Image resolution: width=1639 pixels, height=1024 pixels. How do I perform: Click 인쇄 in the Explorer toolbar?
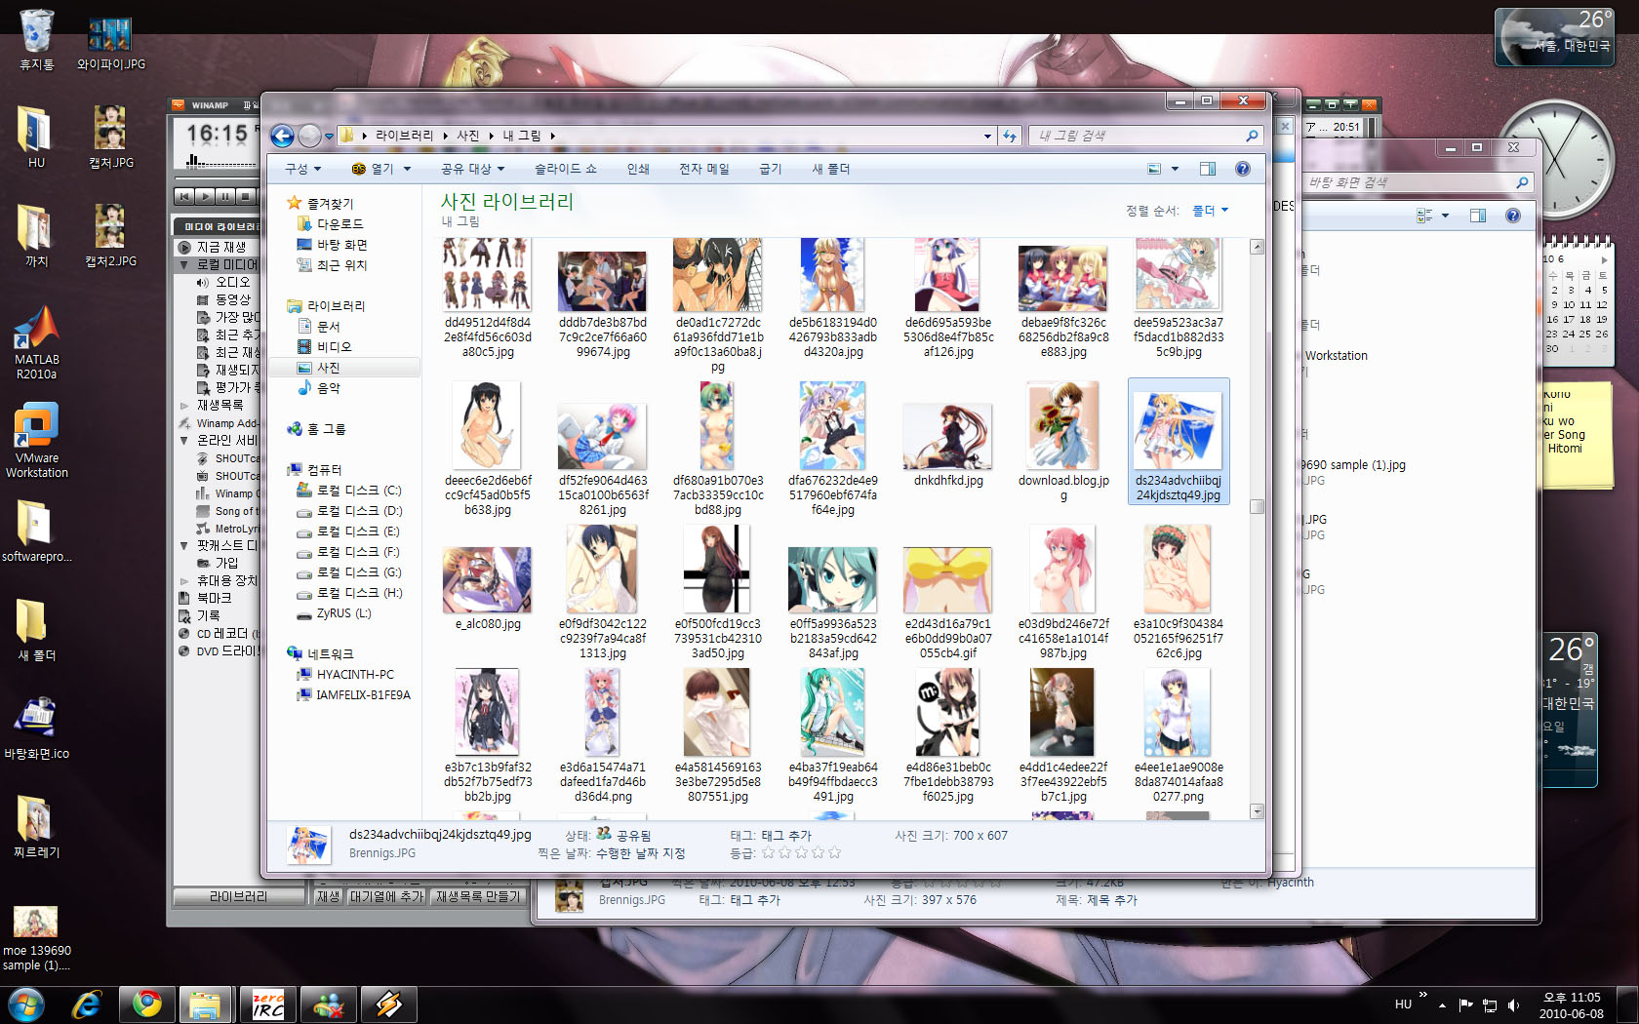(x=638, y=169)
